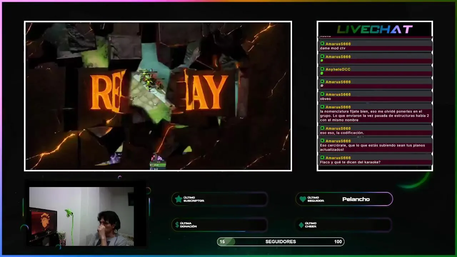Click the badge icon above the 'obveo' message
The height and width of the screenshot is (257, 457).
click(x=322, y=94)
